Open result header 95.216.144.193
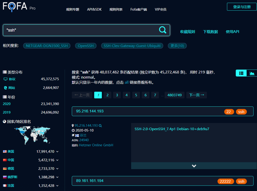The width and height of the screenshot is (257, 191). pyautogui.click(x=90, y=111)
